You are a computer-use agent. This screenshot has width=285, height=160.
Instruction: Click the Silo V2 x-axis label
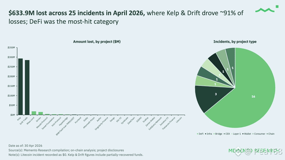pos(119,120)
